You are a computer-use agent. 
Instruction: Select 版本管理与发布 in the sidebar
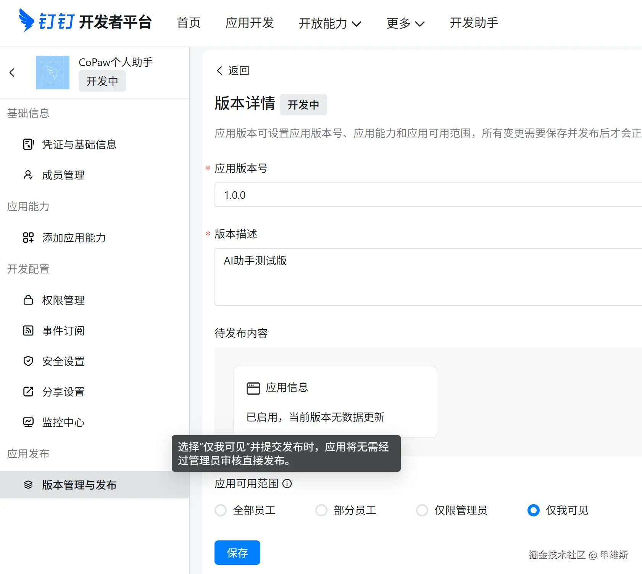95,485
